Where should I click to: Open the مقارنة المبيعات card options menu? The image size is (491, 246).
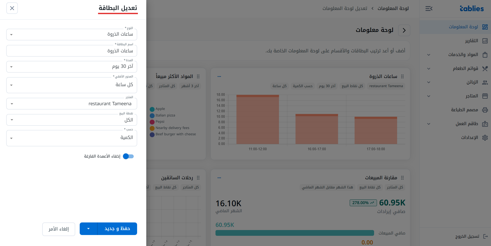pyautogui.click(x=219, y=178)
